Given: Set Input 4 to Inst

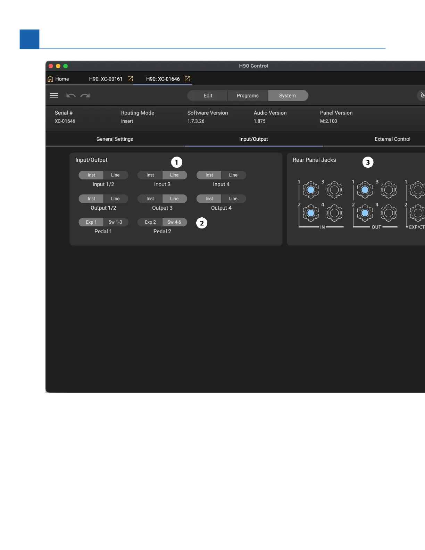Looking at the screenshot, I should click(x=209, y=175).
